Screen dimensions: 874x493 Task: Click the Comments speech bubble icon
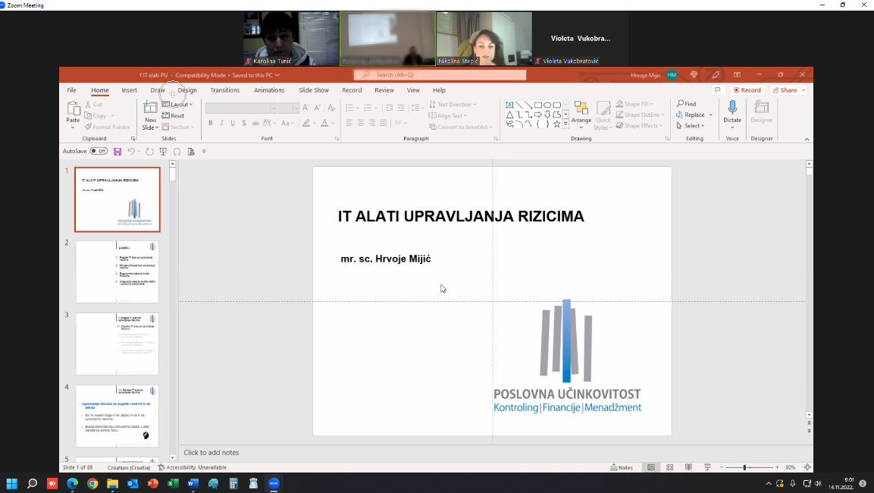pos(717,89)
